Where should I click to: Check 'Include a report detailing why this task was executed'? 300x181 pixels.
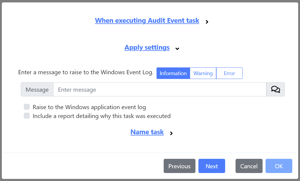point(27,116)
